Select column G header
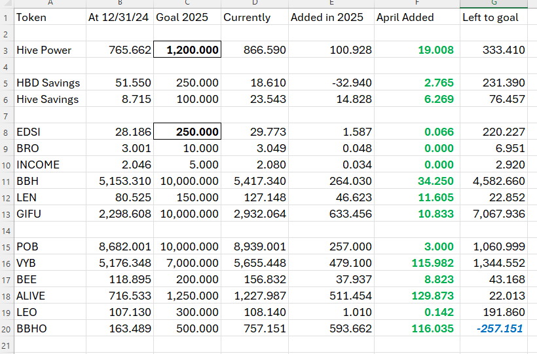Image resolution: width=537 pixels, height=354 pixels. [494, 3]
